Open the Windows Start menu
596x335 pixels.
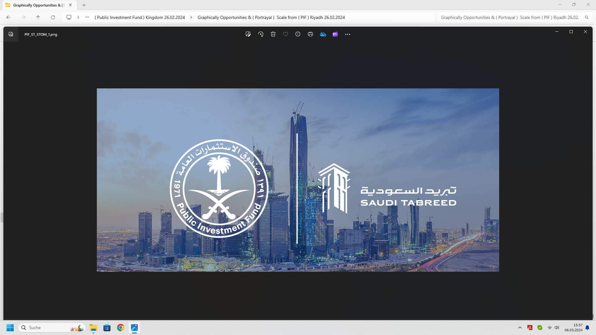tap(10, 328)
